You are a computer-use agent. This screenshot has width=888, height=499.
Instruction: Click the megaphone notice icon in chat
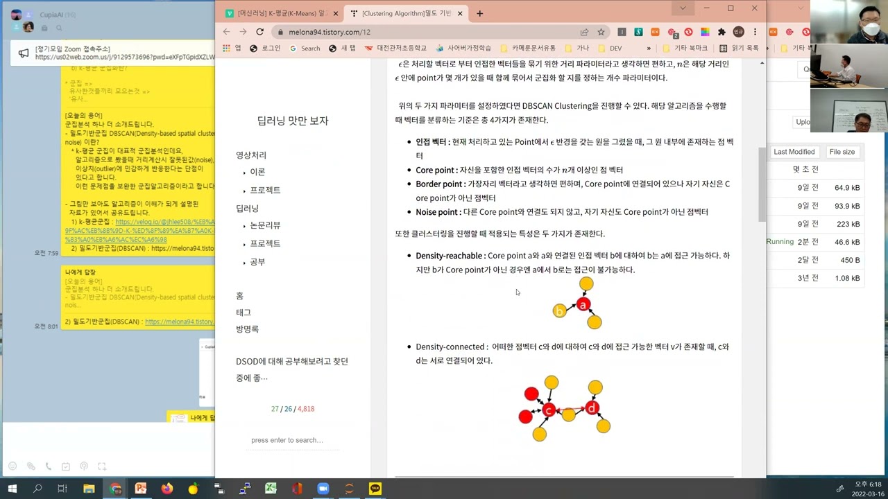(x=24, y=53)
